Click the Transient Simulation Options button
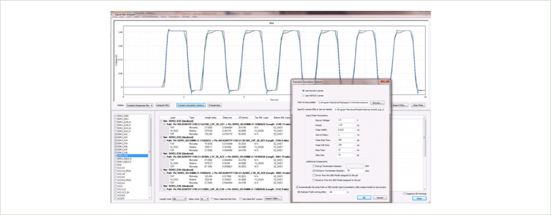 [191, 105]
